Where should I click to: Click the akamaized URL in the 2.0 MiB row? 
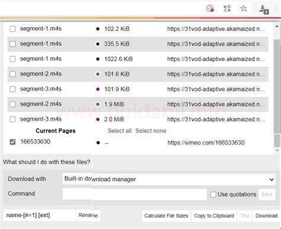pyautogui.click(x=216, y=120)
